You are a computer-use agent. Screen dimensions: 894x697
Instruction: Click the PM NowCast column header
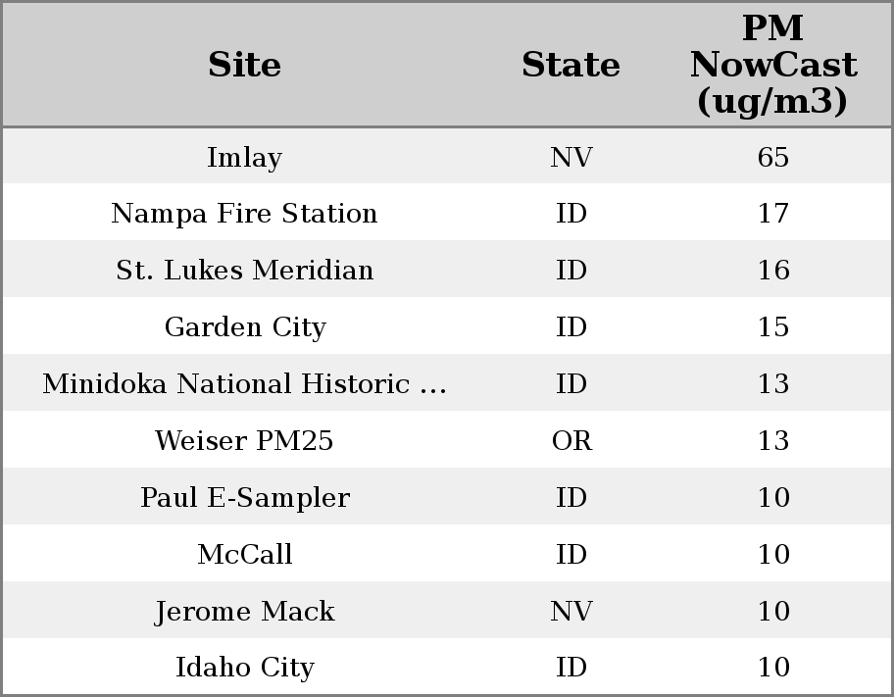[772, 65]
